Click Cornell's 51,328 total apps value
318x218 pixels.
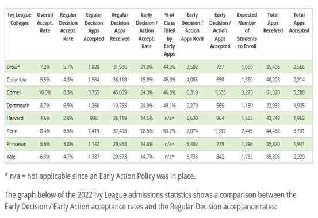tap(273, 92)
